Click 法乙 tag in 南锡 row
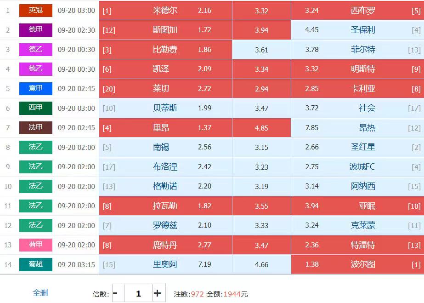The width and height of the screenshot is (424, 303). pyautogui.click(x=36, y=147)
